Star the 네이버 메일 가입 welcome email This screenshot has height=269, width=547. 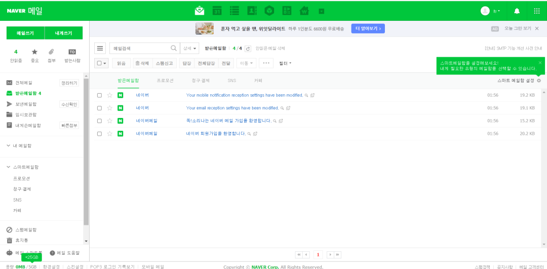pyautogui.click(x=109, y=121)
